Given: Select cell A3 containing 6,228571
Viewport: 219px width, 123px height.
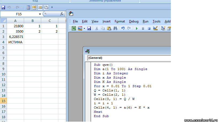Looking at the screenshot, I should 15,37.
